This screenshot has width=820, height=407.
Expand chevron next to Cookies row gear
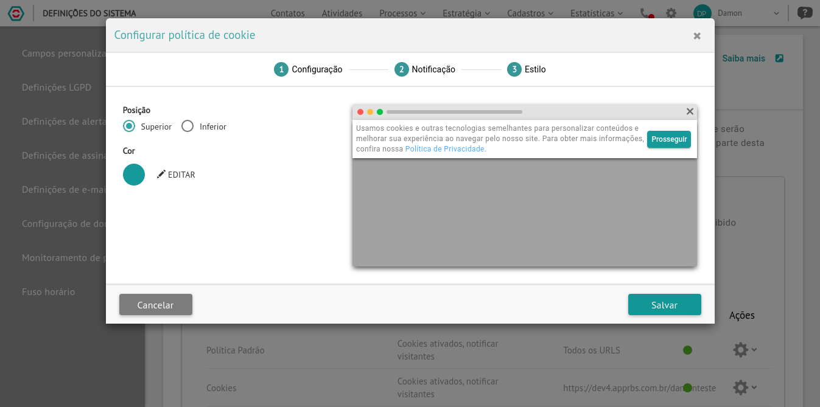754,388
